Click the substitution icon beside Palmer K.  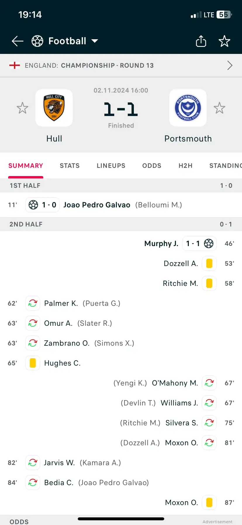[x=33, y=303]
